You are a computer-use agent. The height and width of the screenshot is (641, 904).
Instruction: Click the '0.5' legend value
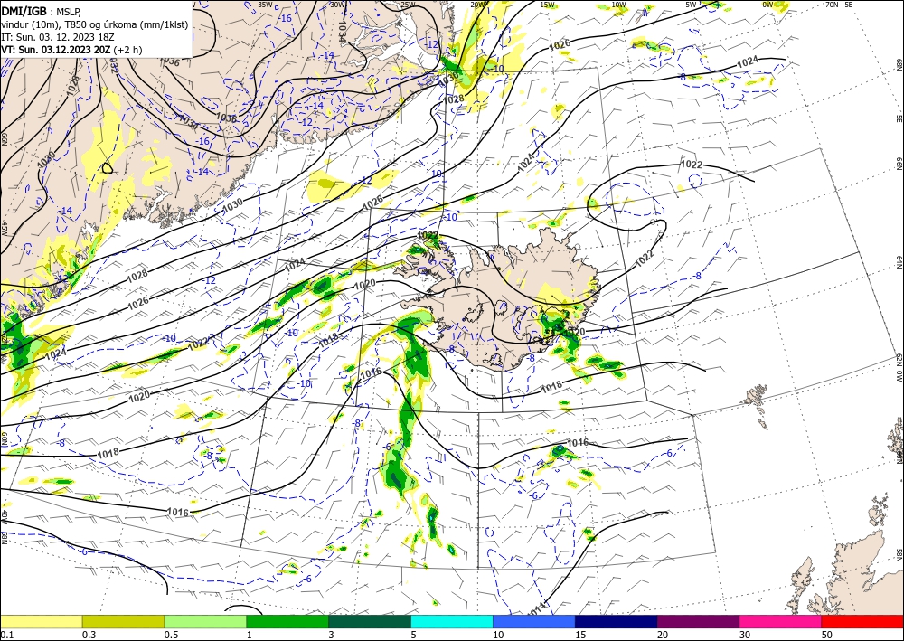coord(171,635)
